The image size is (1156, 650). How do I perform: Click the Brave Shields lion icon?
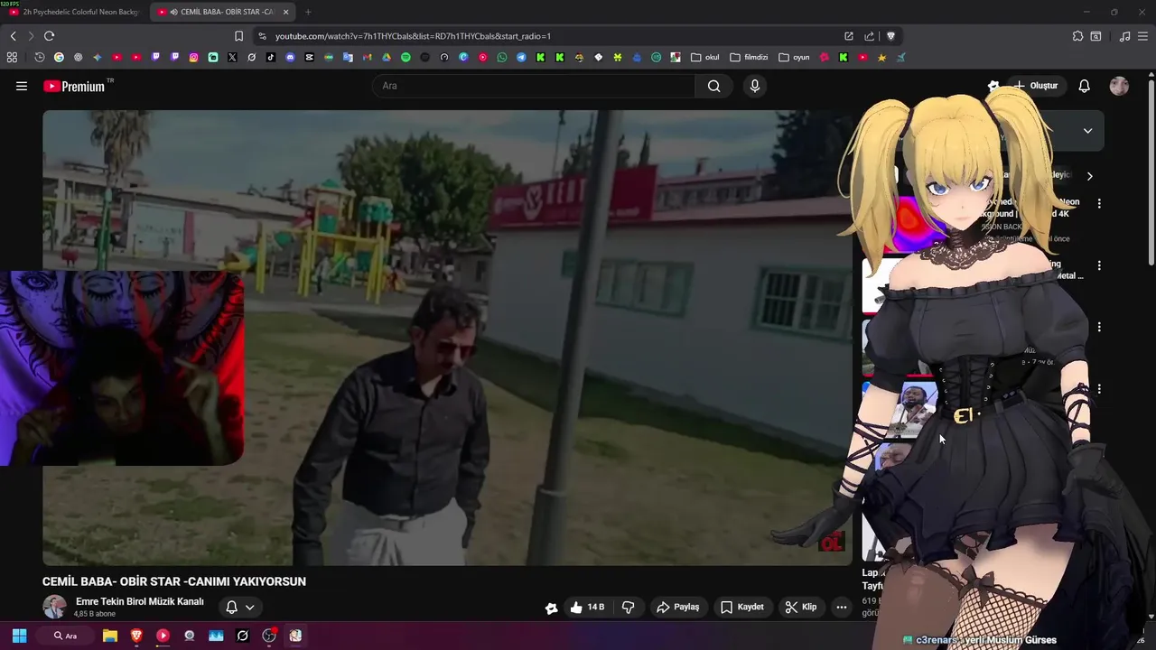[x=890, y=36]
